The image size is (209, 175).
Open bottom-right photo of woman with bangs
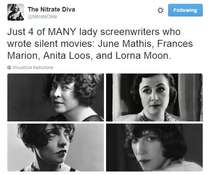click(x=154, y=147)
